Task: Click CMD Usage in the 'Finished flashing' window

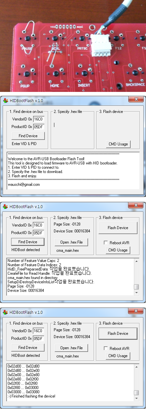Action: pos(118,356)
